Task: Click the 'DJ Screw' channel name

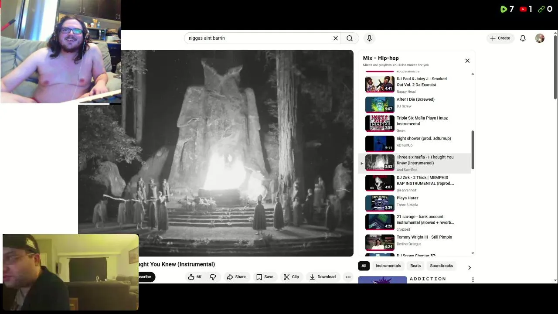Action: [404, 106]
